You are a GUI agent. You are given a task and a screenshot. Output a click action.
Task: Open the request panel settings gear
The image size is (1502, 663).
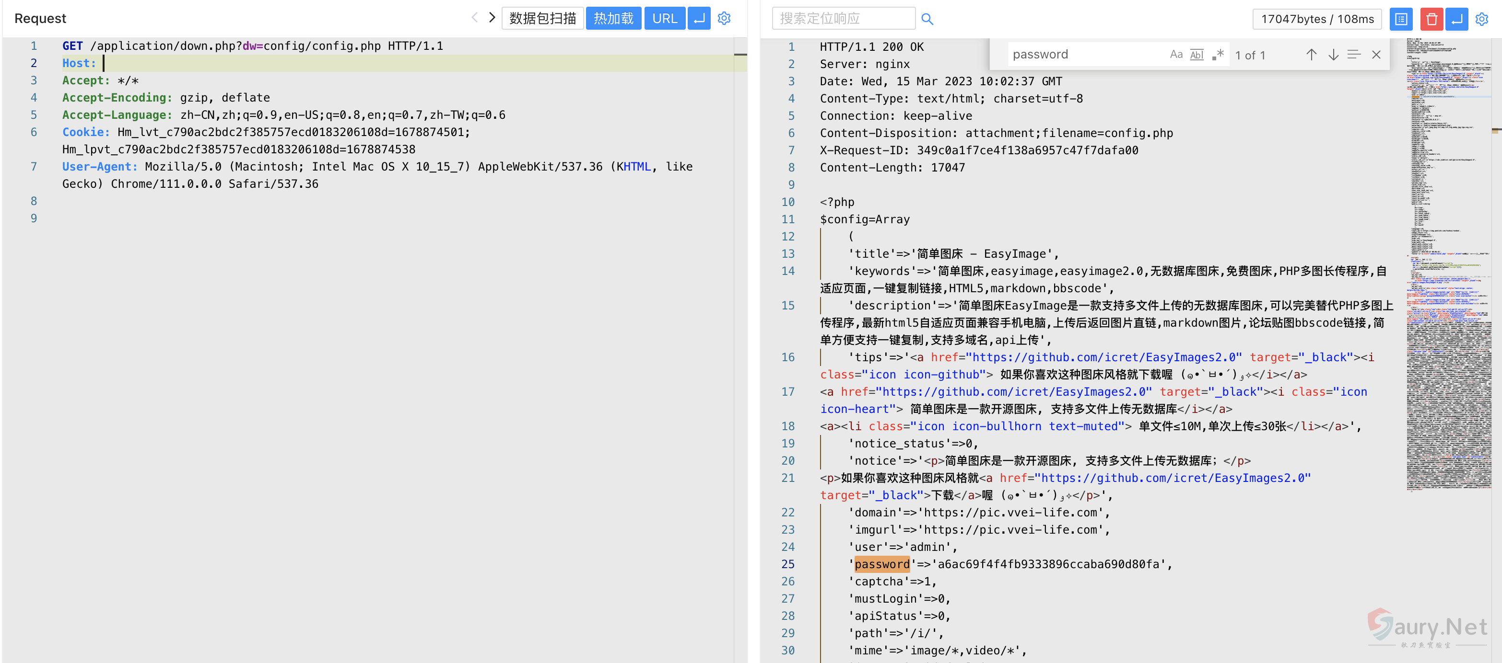point(724,19)
